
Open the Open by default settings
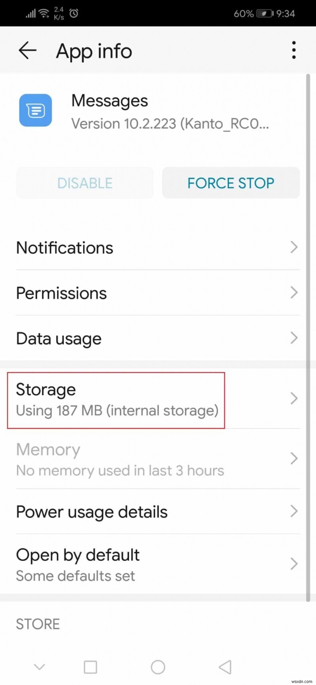(x=158, y=563)
